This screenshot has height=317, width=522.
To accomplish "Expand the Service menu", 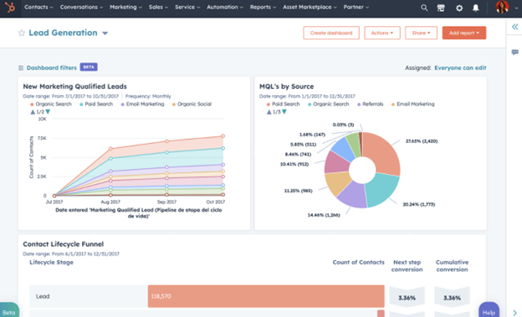I will 187,7.
